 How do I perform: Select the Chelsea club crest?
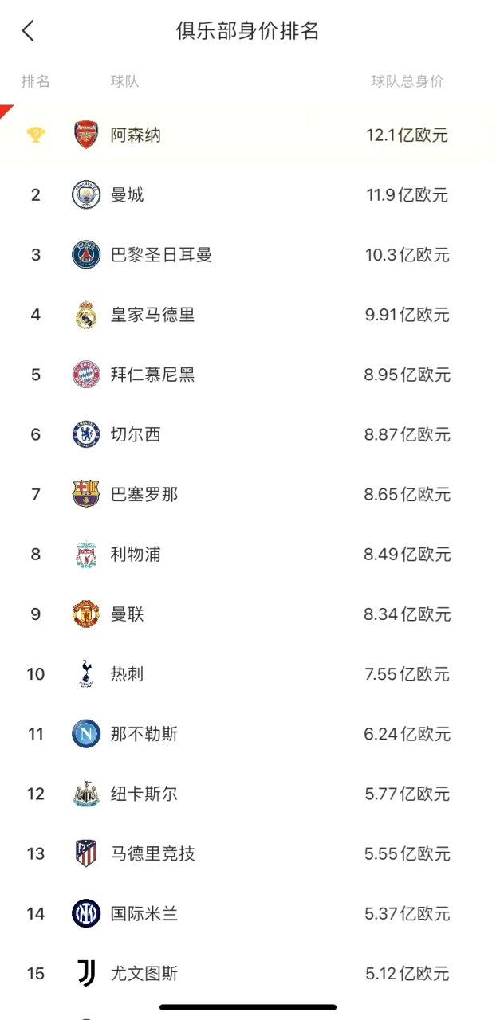(x=86, y=434)
